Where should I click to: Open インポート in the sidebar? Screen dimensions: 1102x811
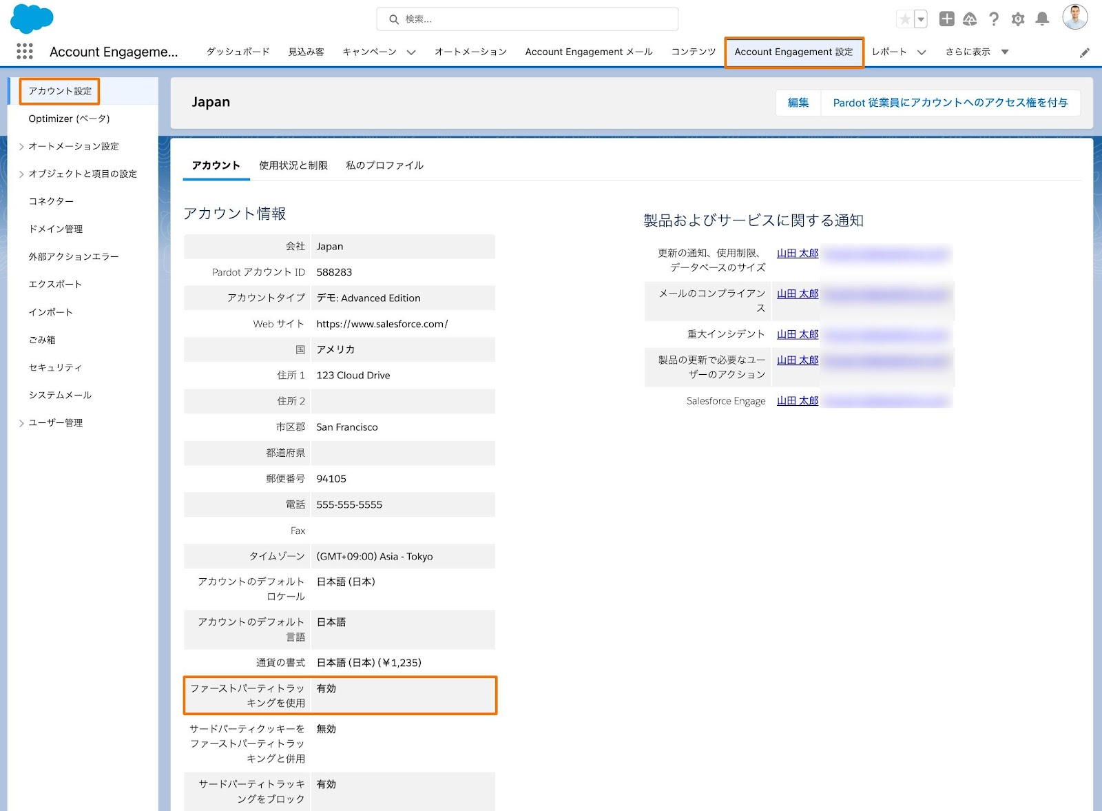(51, 312)
